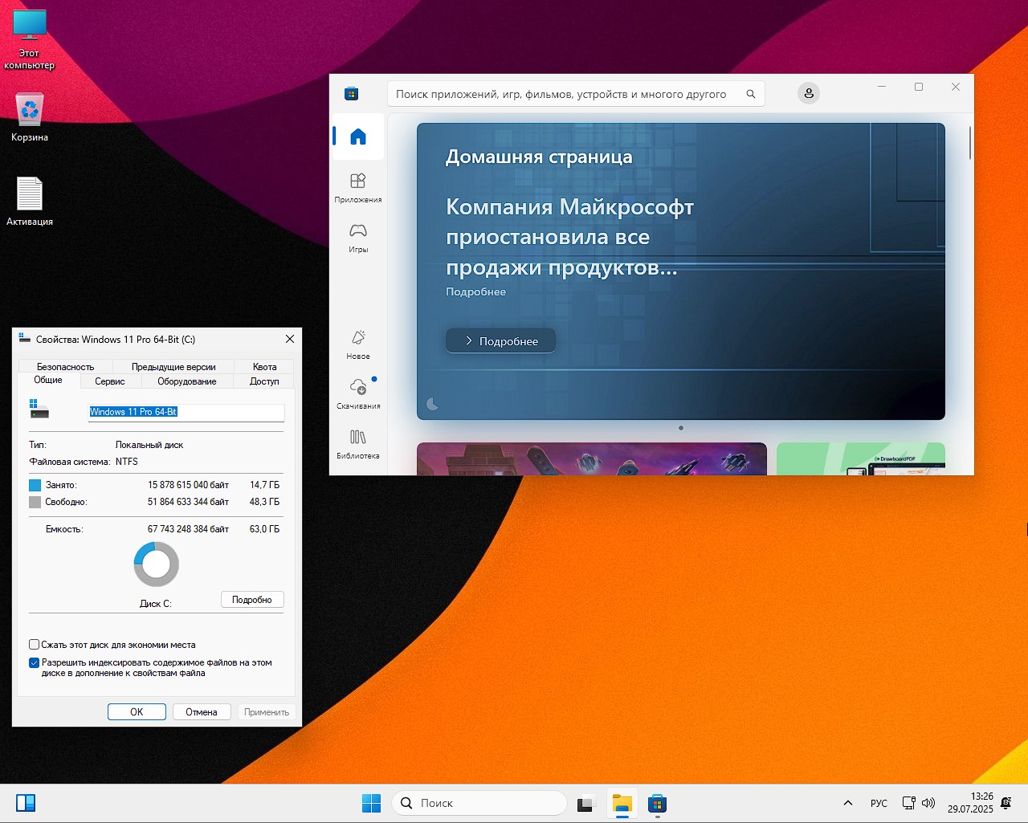Viewport: 1028px width, 823px height.
Task: Switch to the Сервис tab
Action: (110, 381)
